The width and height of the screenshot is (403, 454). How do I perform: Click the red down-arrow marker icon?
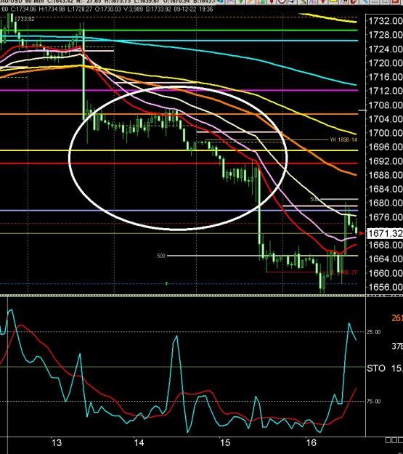pos(323,1)
